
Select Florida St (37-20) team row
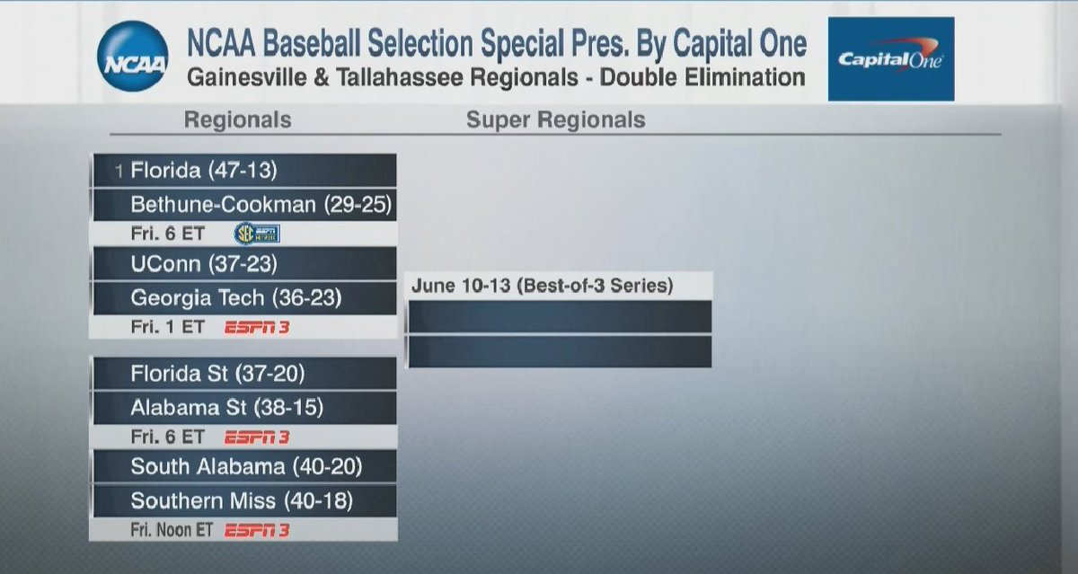tap(243, 373)
